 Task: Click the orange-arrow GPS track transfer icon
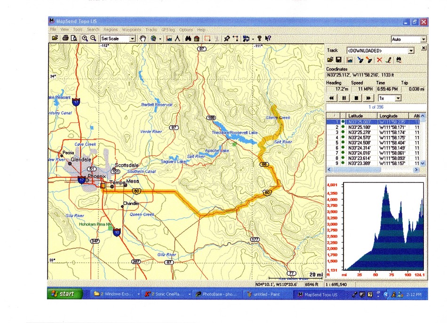tap(369, 60)
